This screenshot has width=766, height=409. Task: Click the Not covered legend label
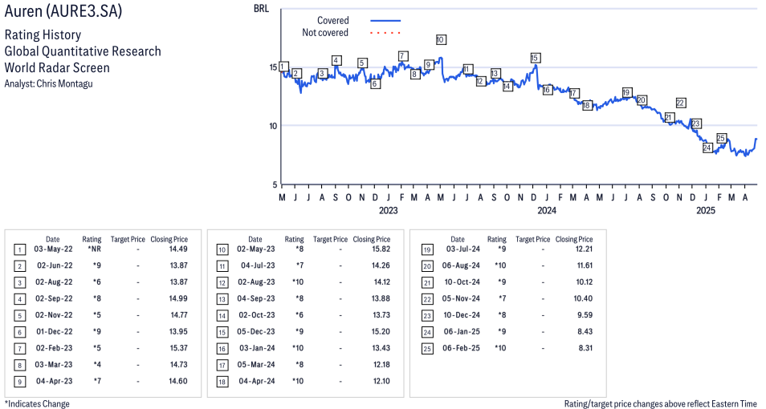(x=325, y=33)
